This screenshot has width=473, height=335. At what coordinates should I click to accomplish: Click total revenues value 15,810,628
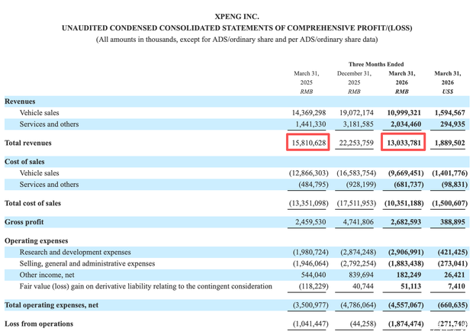pyautogui.click(x=309, y=143)
